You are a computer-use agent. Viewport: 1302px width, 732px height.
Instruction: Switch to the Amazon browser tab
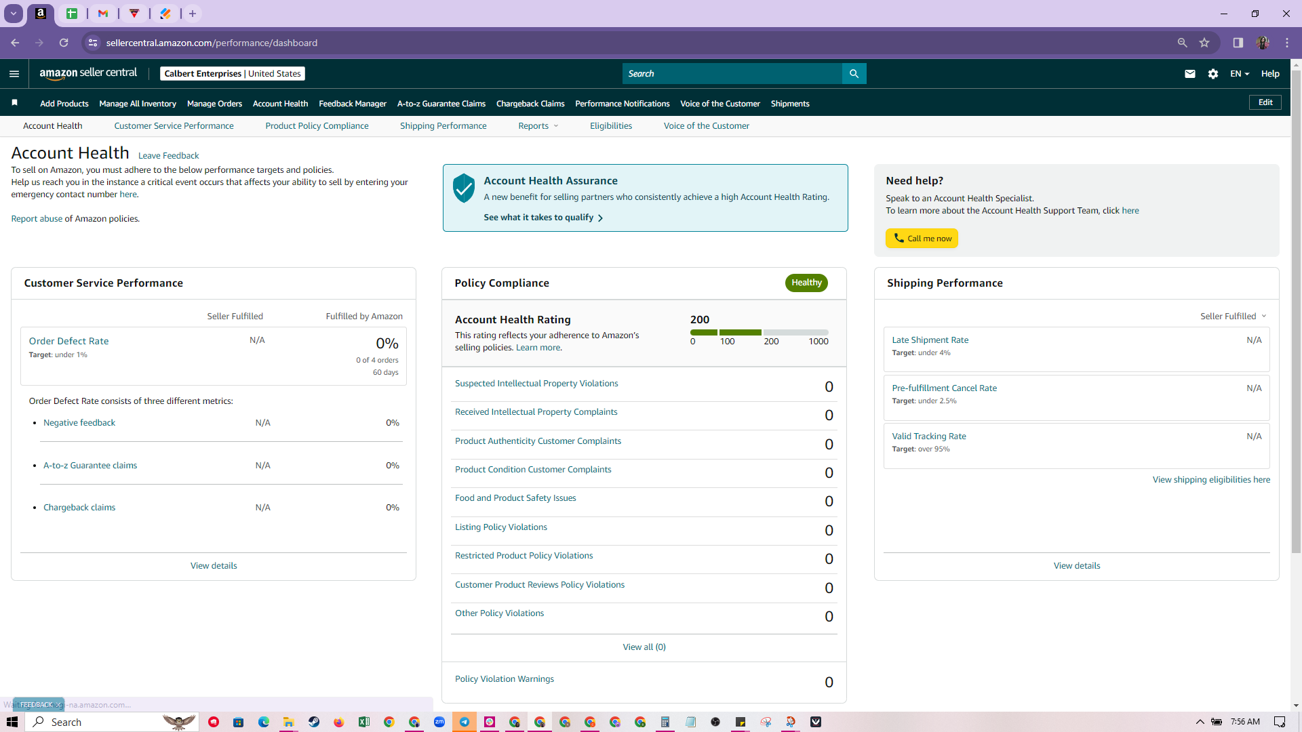41,14
